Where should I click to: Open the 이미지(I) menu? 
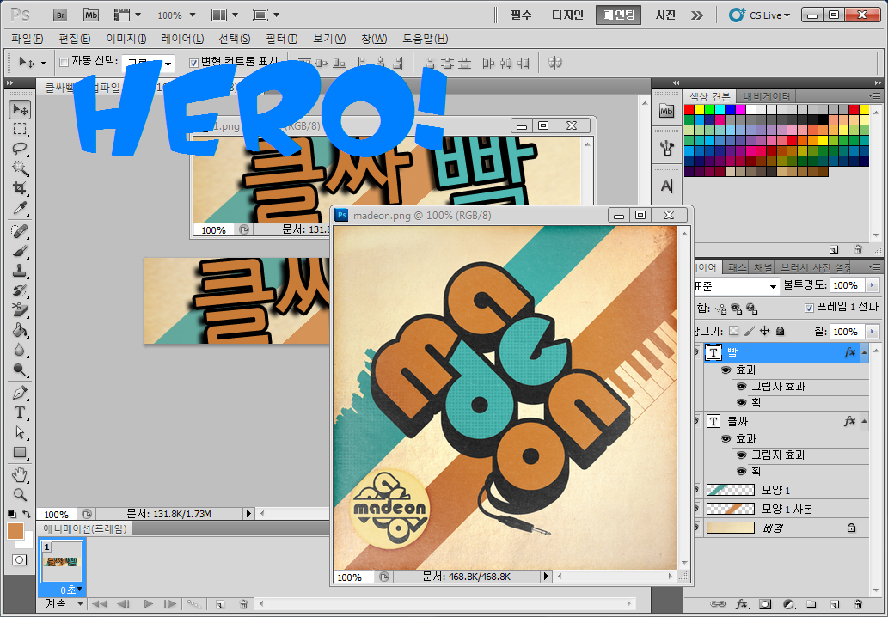tap(126, 39)
